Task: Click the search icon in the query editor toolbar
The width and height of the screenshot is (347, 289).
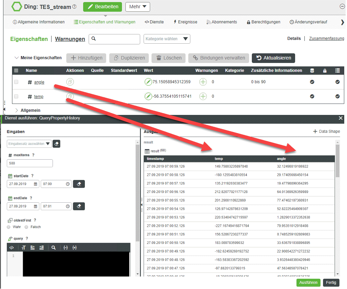Action: coord(53,247)
